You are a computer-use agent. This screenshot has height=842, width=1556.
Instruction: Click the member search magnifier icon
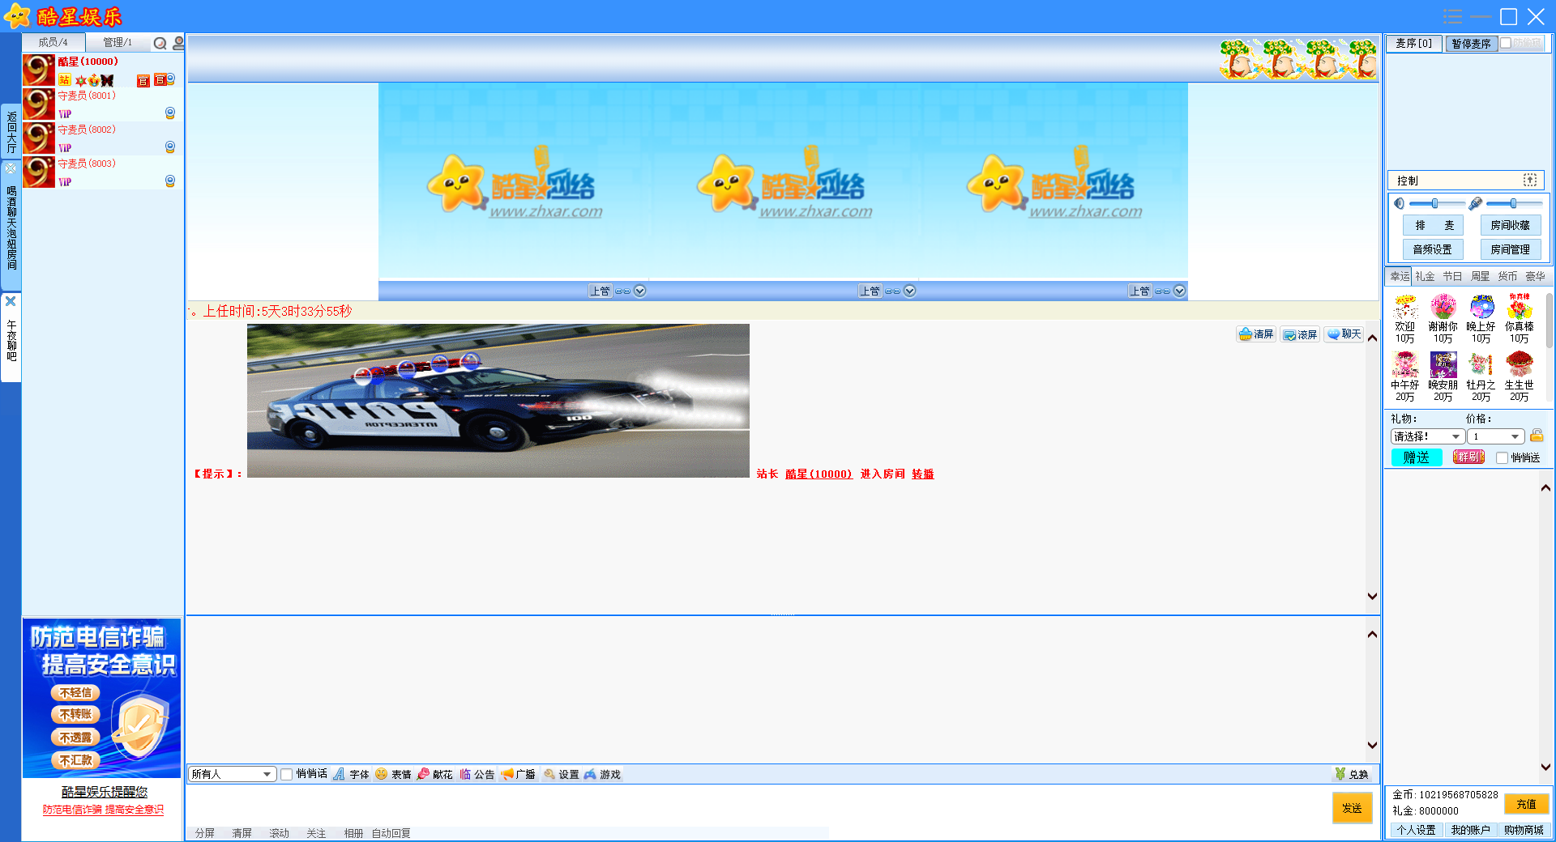(x=160, y=44)
